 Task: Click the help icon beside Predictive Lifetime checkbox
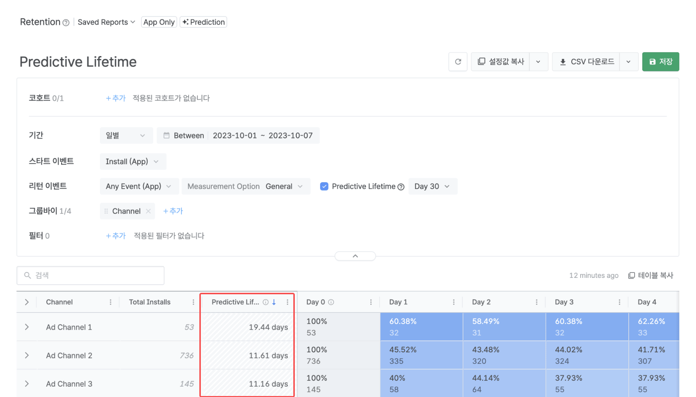coord(401,187)
